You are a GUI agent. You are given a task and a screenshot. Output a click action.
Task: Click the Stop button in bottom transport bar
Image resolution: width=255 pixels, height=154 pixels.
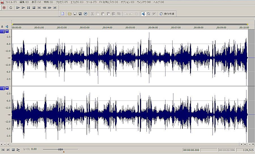click(13, 150)
